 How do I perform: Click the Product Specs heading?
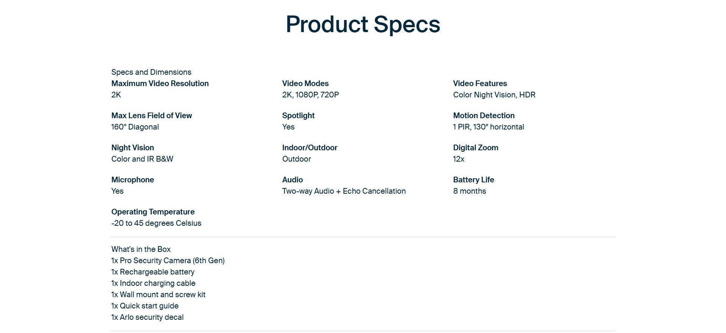pyautogui.click(x=363, y=24)
